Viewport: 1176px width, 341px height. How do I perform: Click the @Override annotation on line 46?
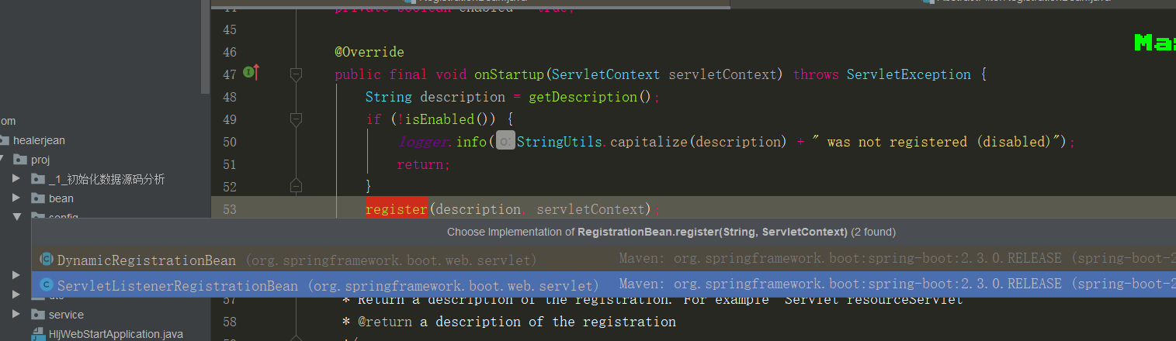coord(369,52)
